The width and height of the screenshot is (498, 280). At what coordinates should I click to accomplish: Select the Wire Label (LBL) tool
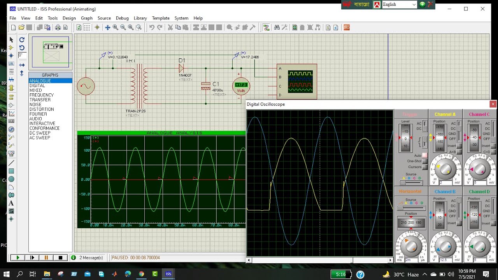tap(11, 64)
